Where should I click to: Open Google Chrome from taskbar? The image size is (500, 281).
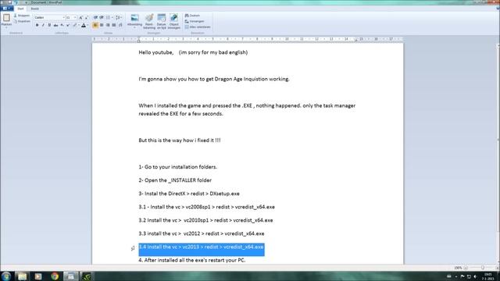pos(55,276)
